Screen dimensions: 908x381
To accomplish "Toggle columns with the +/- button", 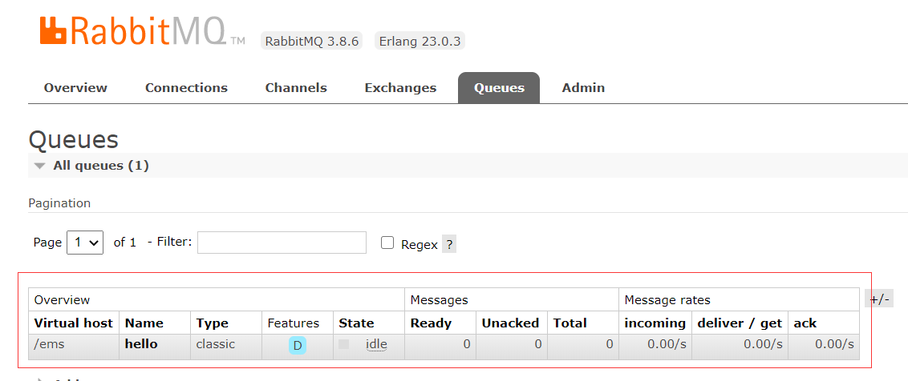I will (x=880, y=299).
